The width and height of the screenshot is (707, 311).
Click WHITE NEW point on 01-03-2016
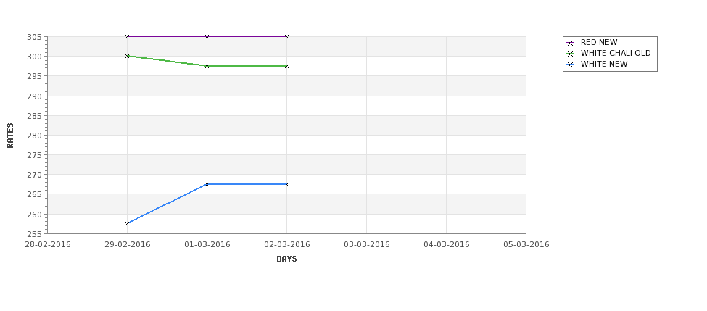pyautogui.click(x=207, y=184)
